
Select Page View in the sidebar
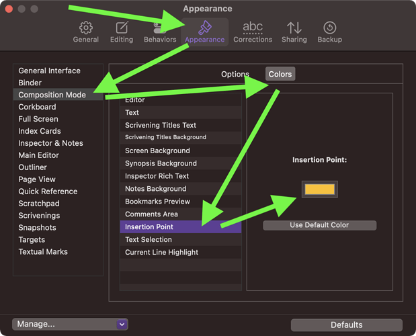(x=58, y=179)
